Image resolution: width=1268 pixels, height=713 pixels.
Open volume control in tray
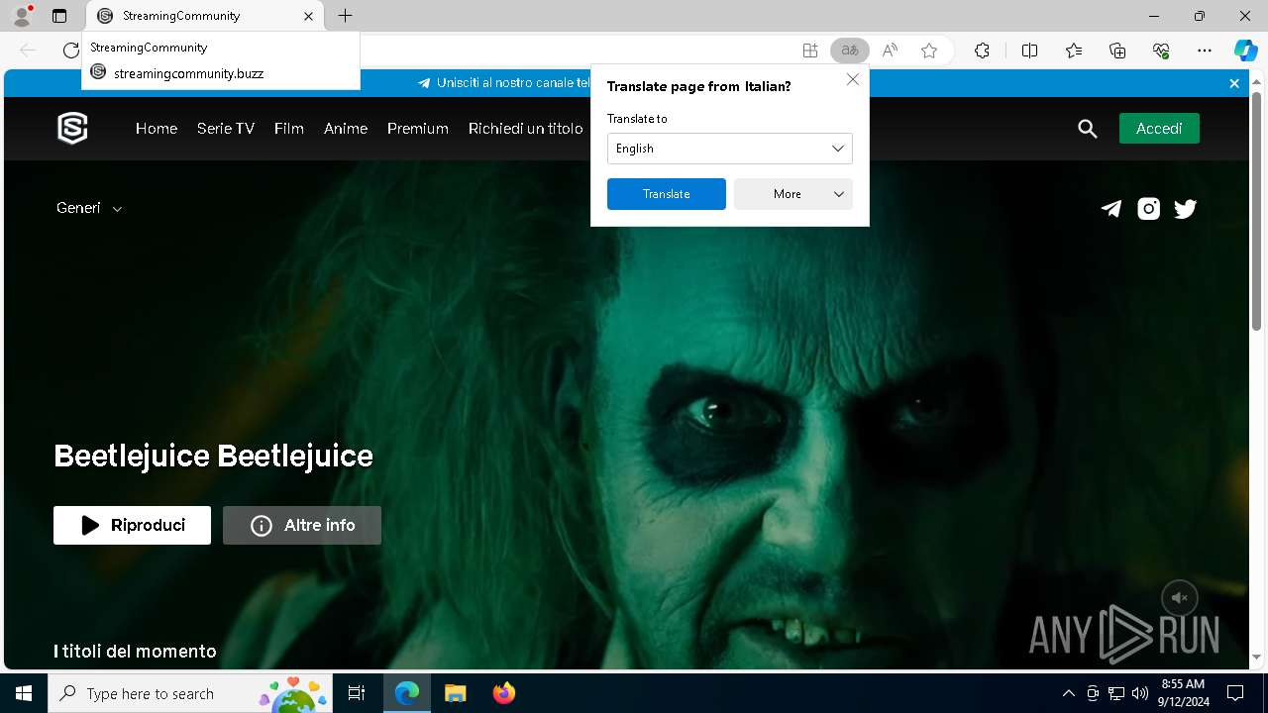point(1140,693)
